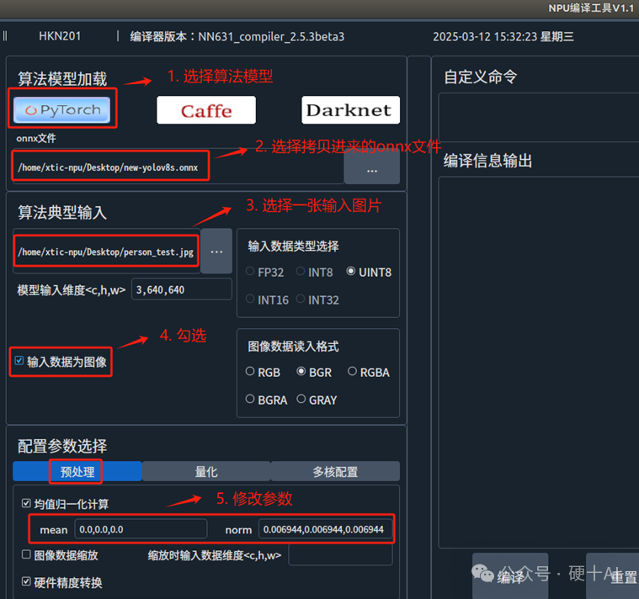Click the 模型输入维度 input field
The width and height of the screenshot is (639, 599).
(181, 289)
